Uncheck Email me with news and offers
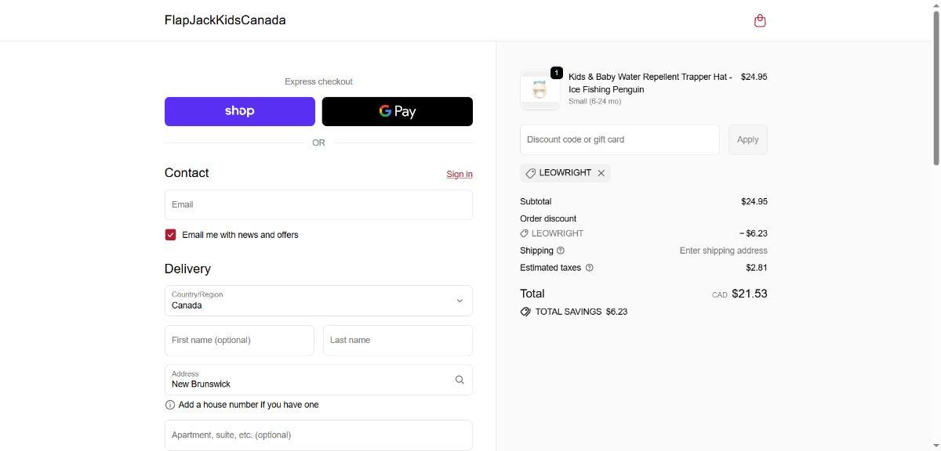 coord(170,235)
